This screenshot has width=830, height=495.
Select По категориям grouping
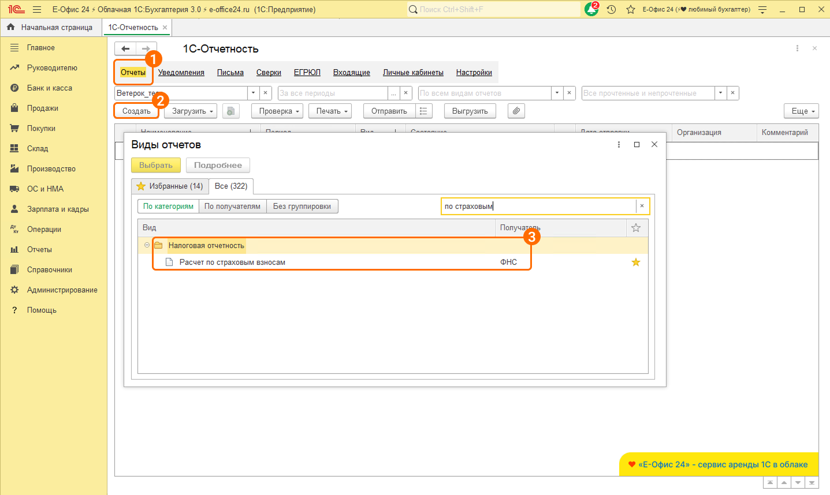tap(168, 206)
